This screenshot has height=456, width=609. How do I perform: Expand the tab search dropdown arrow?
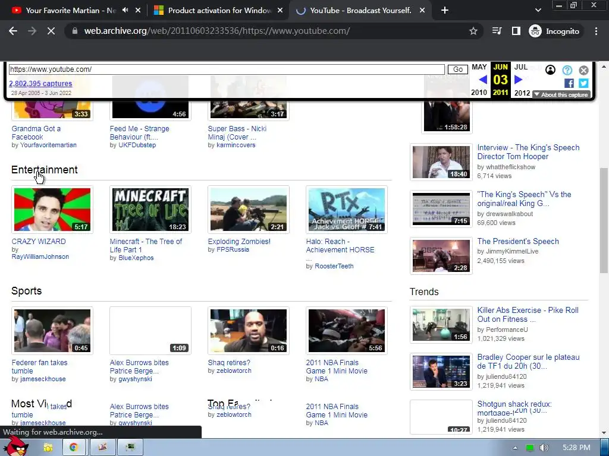(538, 11)
